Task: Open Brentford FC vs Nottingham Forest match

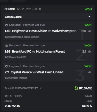Action: [38, 51]
